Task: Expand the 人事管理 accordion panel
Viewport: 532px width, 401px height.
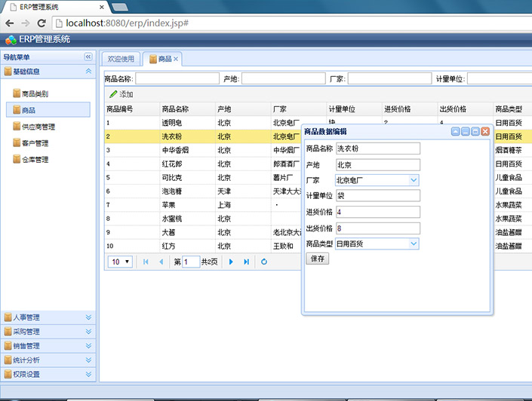Action: tap(48, 317)
